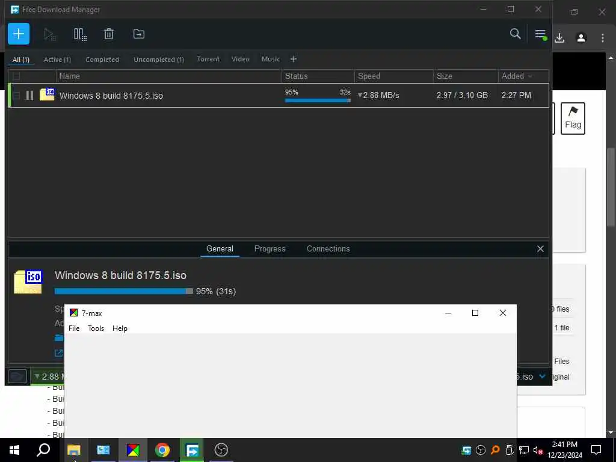
Task: Click the network tray icon
Action: [524, 450]
